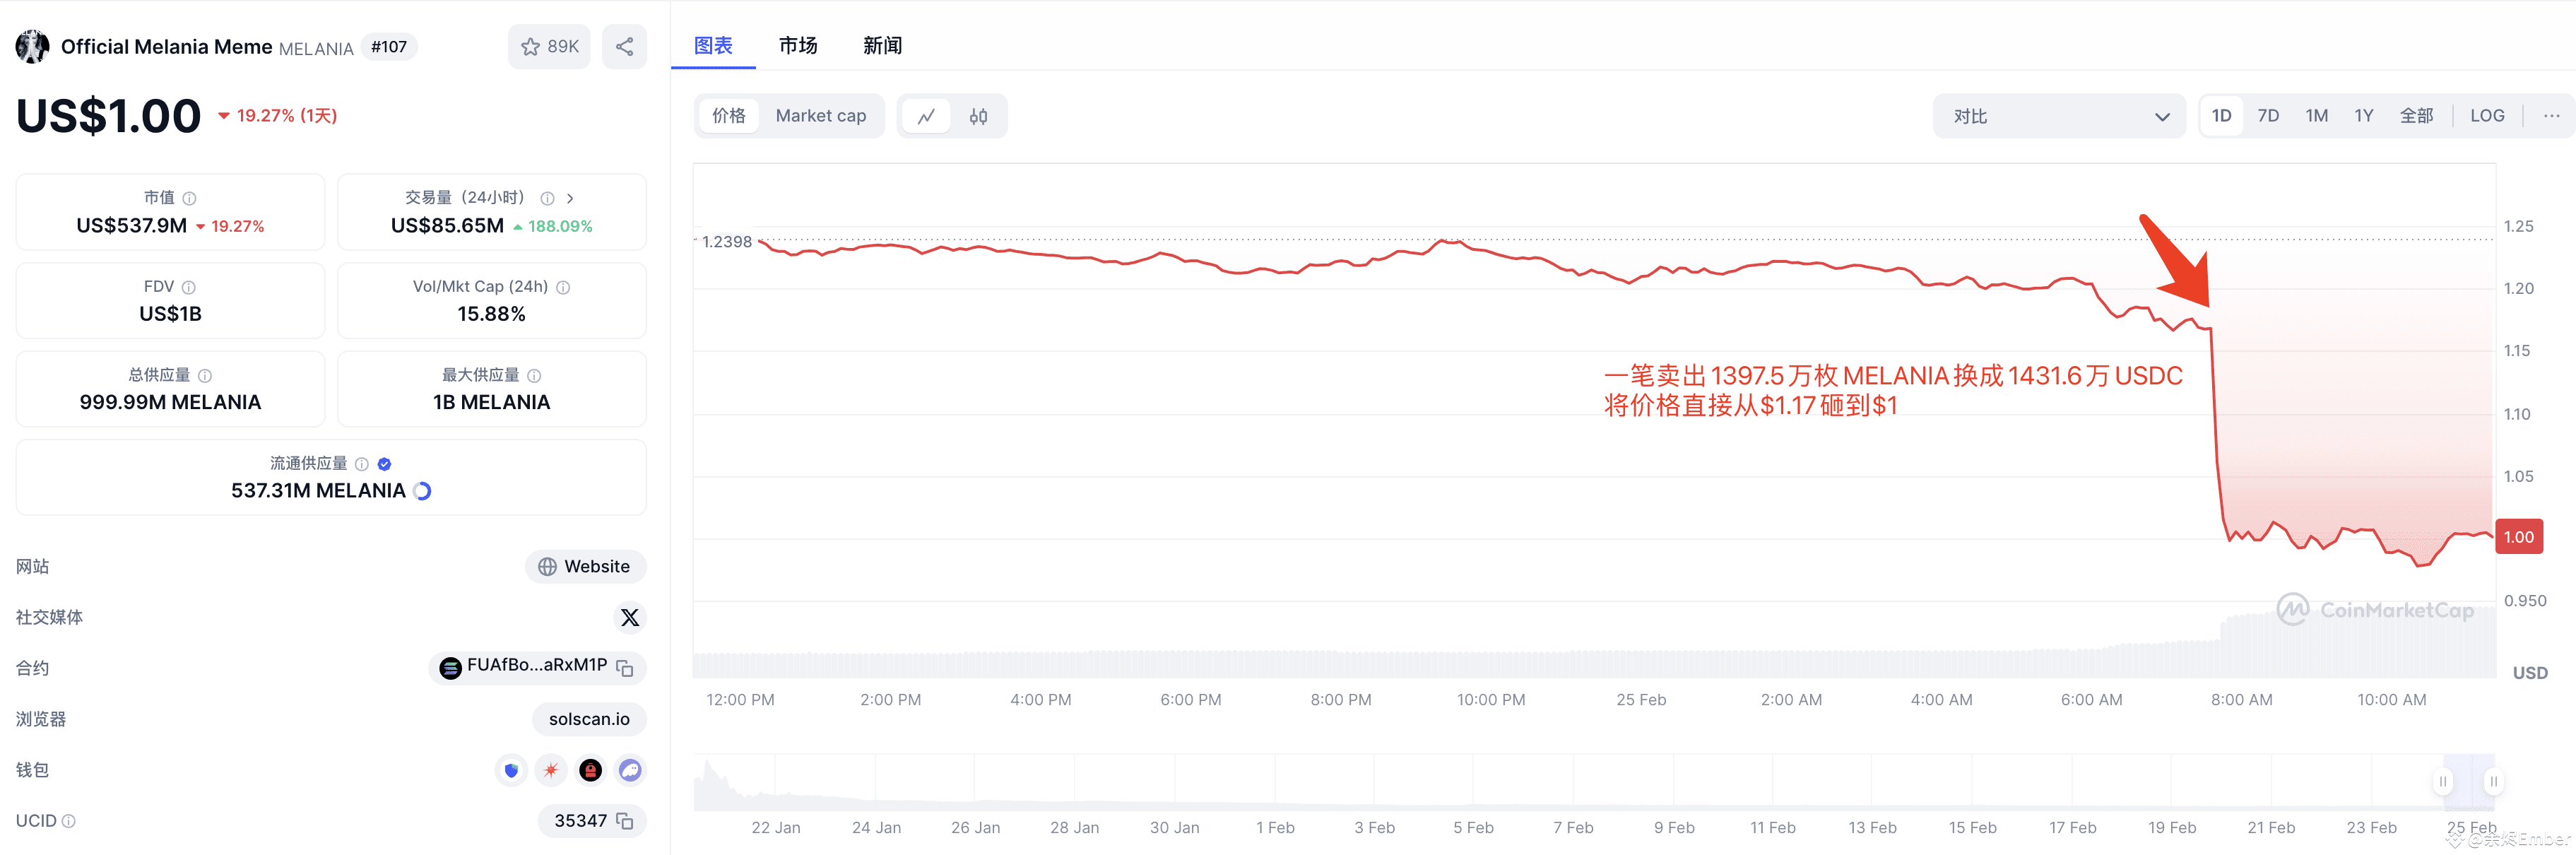Choose the line chart icon
Viewport: 2576px width, 855px height.
click(x=926, y=116)
